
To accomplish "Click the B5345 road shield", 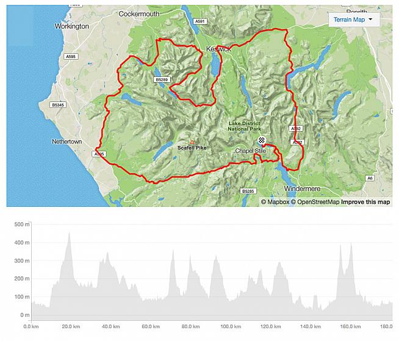I will [59, 105].
